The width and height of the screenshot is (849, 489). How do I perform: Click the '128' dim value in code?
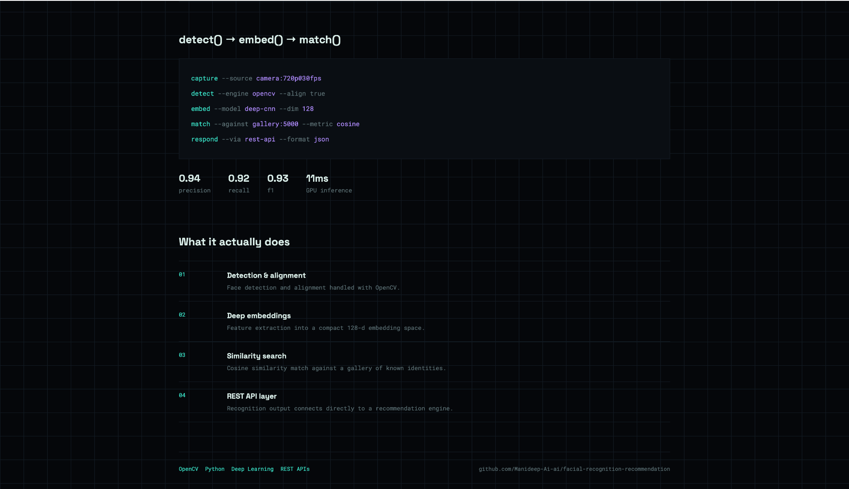(x=308, y=109)
